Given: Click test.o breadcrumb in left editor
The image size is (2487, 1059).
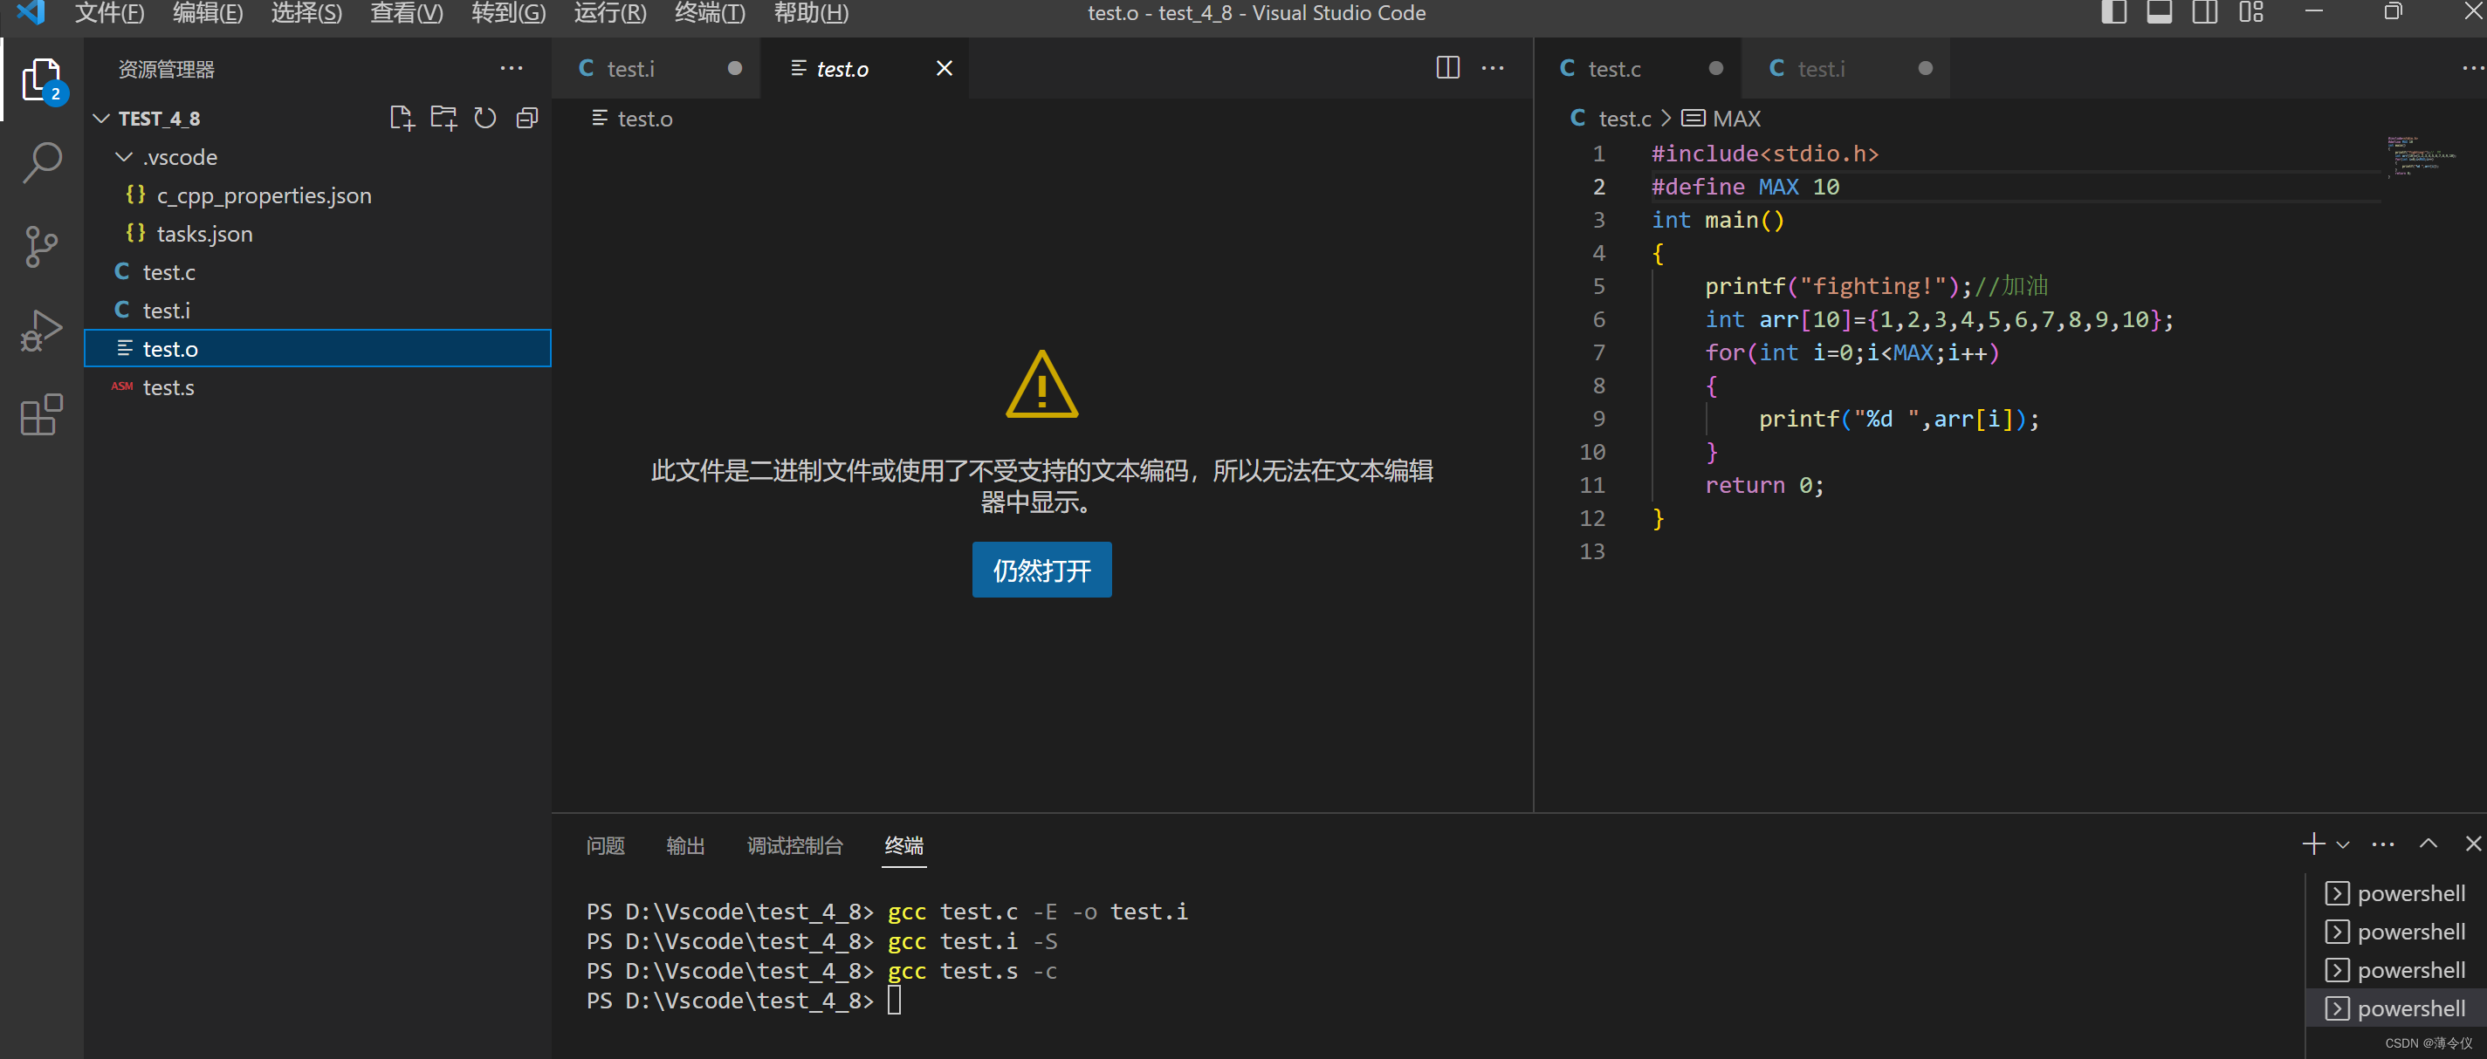Looking at the screenshot, I should pyautogui.click(x=631, y=119).
